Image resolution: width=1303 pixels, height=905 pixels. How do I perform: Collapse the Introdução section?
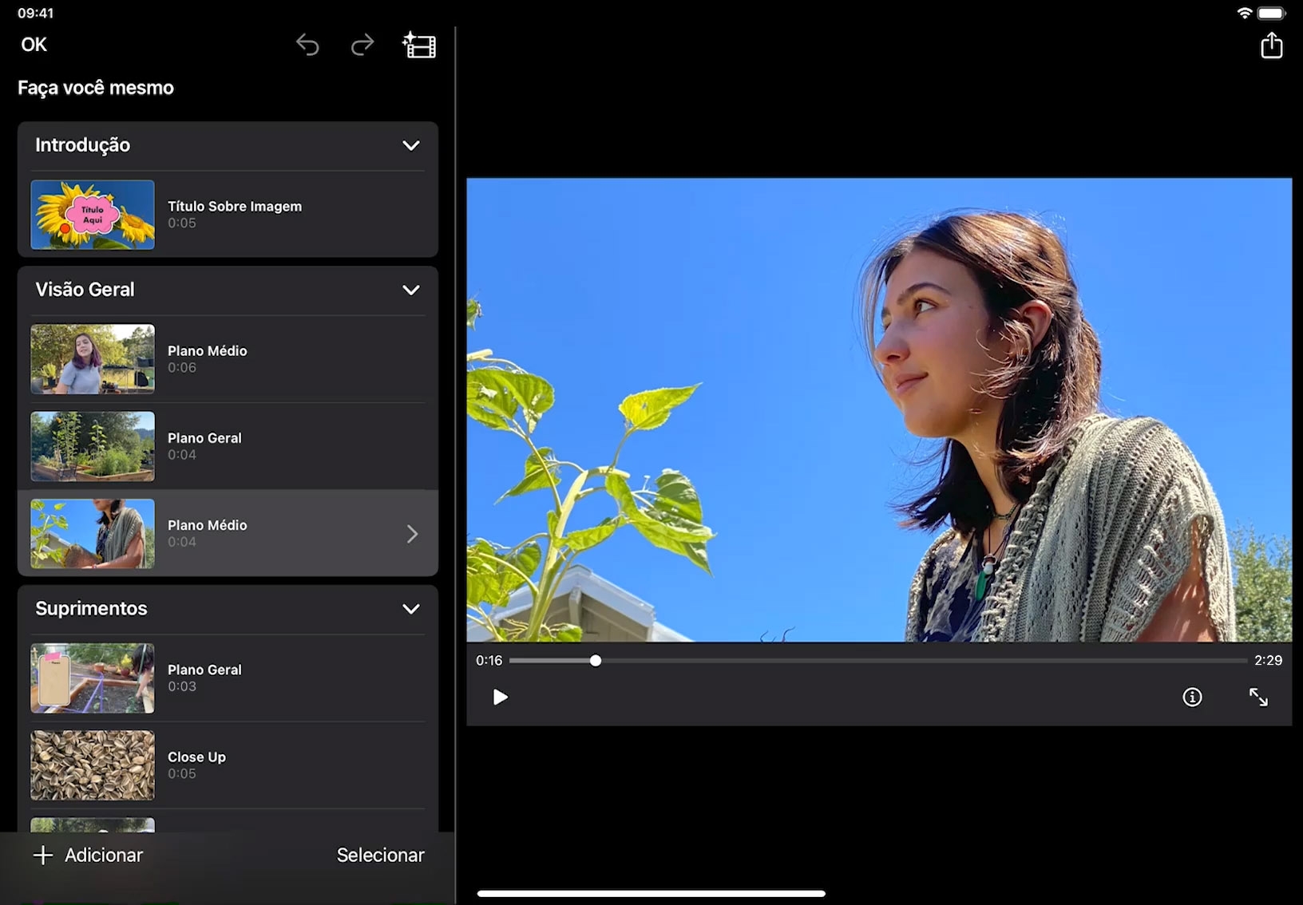(x=411, y=145)
